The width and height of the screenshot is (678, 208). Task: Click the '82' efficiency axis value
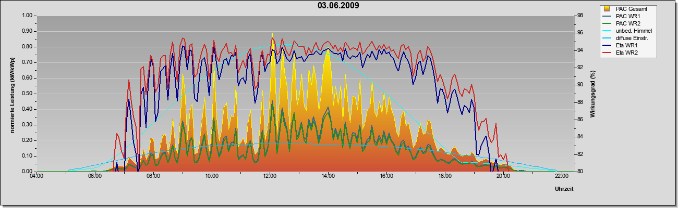tap(579, 154)
